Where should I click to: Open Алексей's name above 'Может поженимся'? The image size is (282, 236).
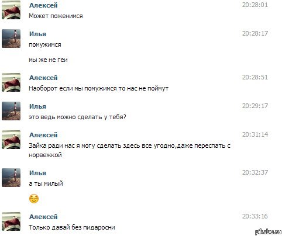tap(43, 5)
